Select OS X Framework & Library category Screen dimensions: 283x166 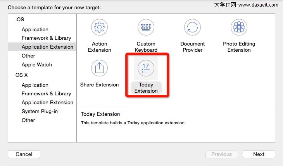point(46,93)
